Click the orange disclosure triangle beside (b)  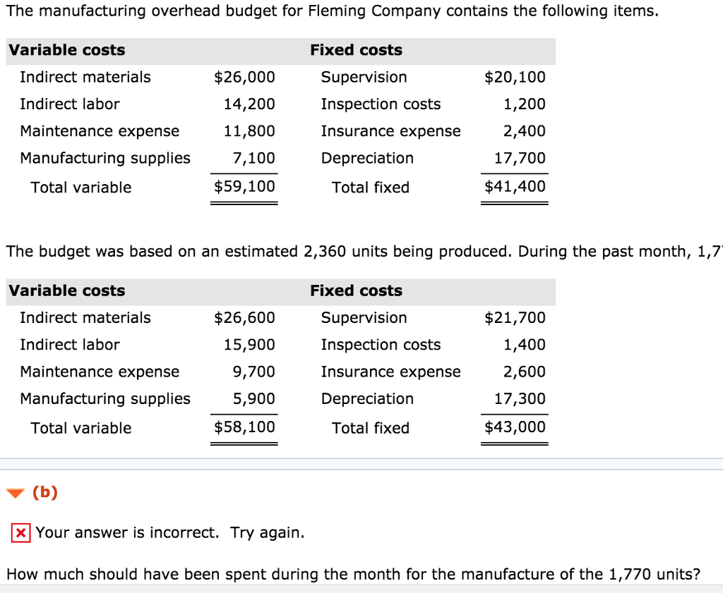click(x=16, y=493)
